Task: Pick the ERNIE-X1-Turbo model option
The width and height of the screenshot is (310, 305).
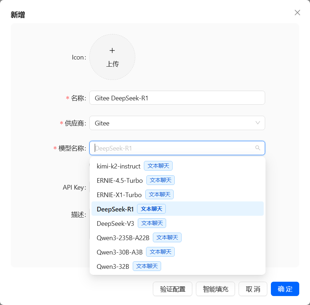Action: pyautogui.click(x=119, y=195)
